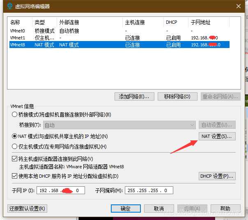Click 已启用 DHCP cell in VMnet1 row
Viewport: 248px width, 220px height.
click(173, 38)
